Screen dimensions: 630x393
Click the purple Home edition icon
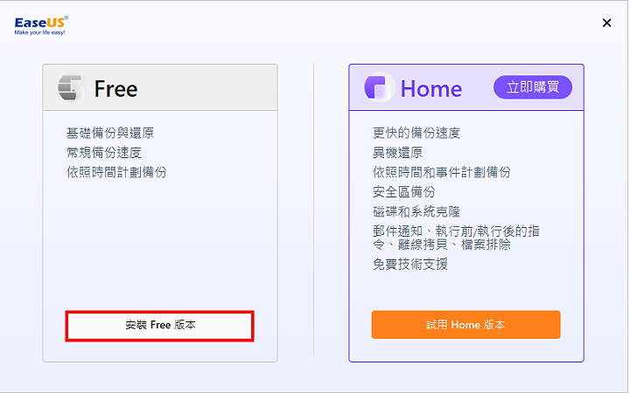(x=379, y=87)
